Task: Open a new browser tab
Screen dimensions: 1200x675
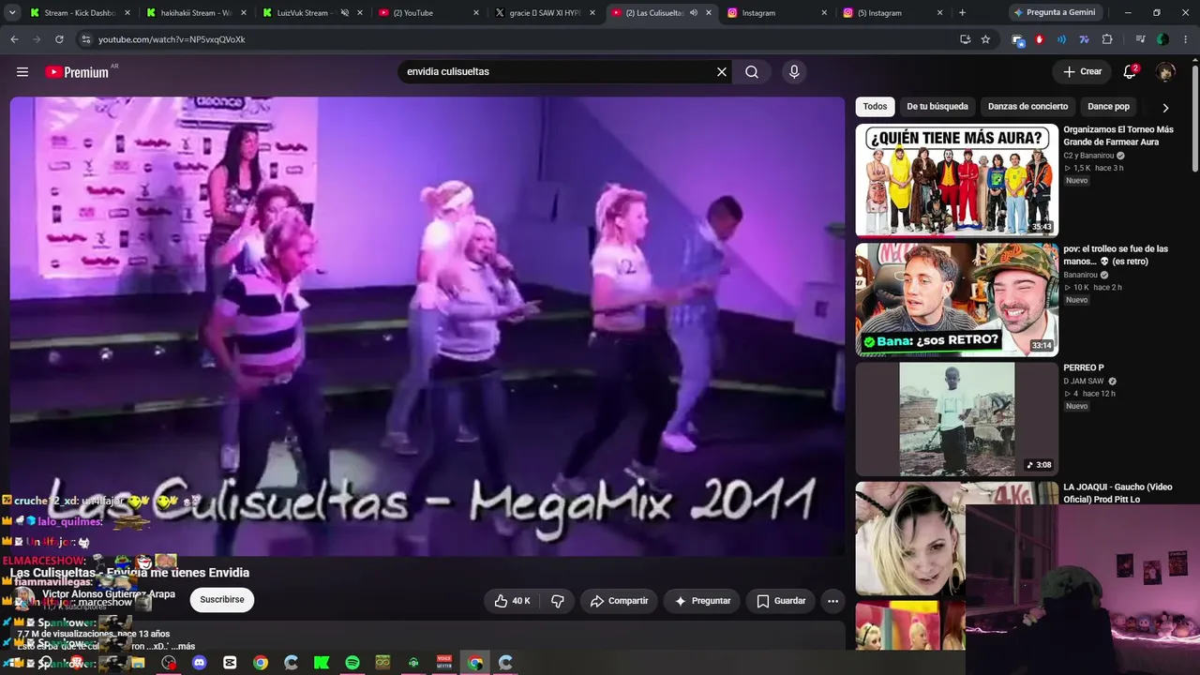Action: (x=962, y=13)
